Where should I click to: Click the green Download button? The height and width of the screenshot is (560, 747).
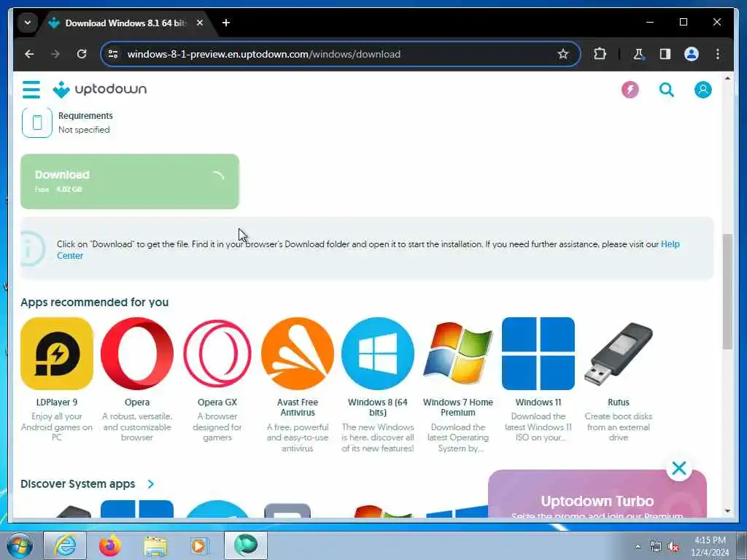click(130, 182)
